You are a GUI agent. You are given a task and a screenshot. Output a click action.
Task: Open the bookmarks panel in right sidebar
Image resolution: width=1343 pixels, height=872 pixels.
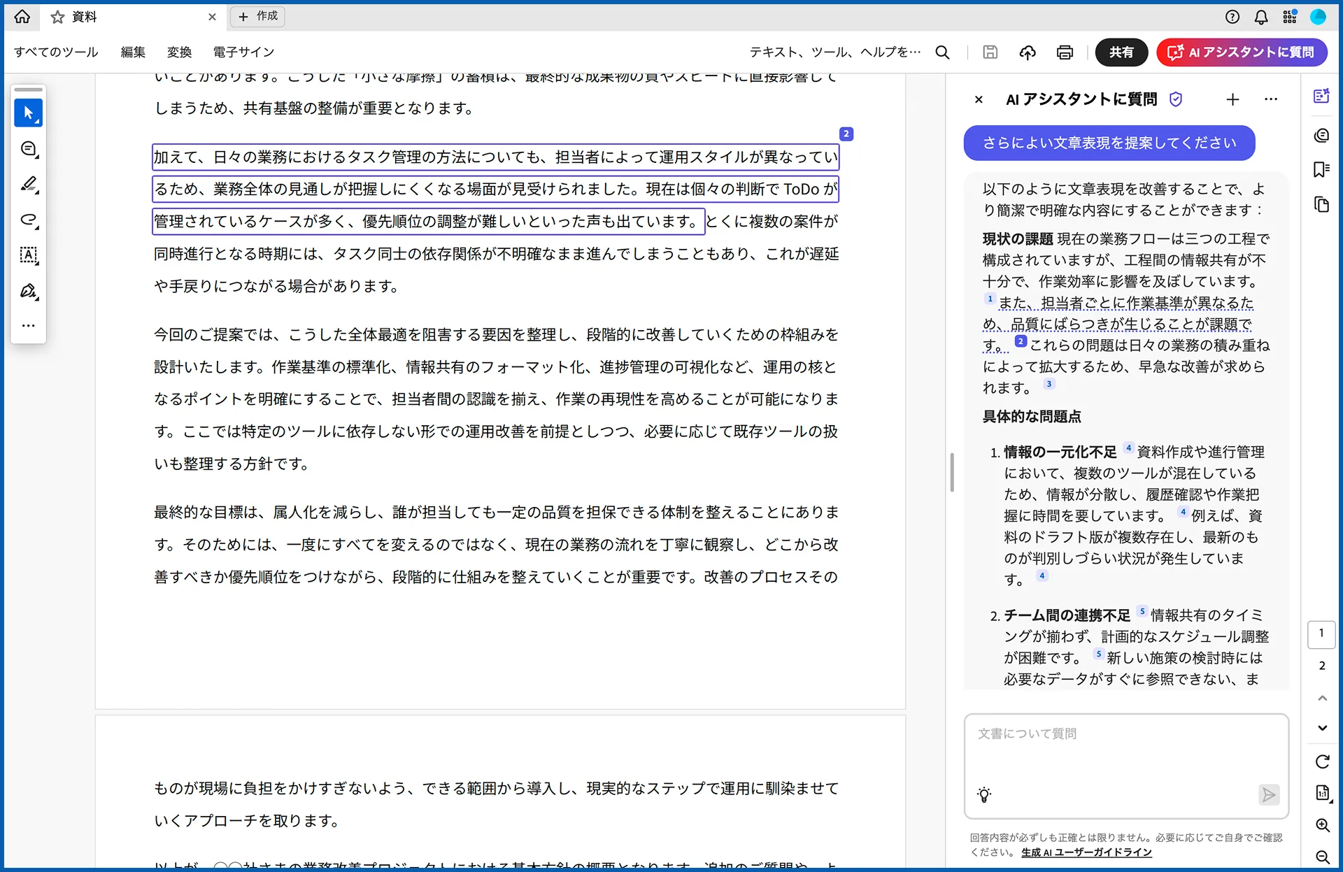[x=1321, y=169]
